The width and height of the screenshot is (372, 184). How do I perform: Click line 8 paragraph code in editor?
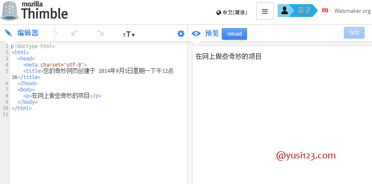point(62,96)
